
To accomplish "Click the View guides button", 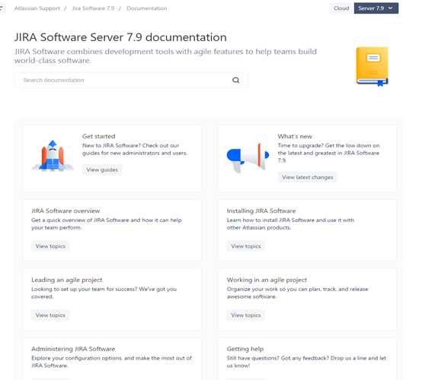I will tap(102, 169).
